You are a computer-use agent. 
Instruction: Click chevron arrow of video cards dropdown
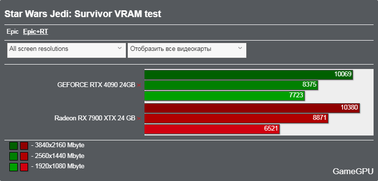tap(240, 48)
